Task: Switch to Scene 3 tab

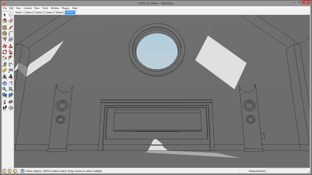Action: click(x=40, y=12)
